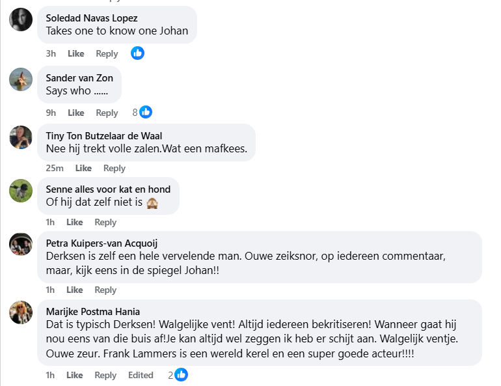Like Marijke Postma Hania's comment

[75, 375]
